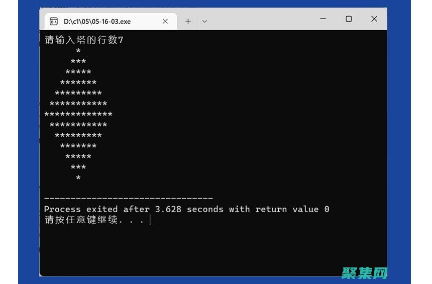Click the single asterisk at diamond top
Viewport: 432px width, 284px height.
[78, 51]
